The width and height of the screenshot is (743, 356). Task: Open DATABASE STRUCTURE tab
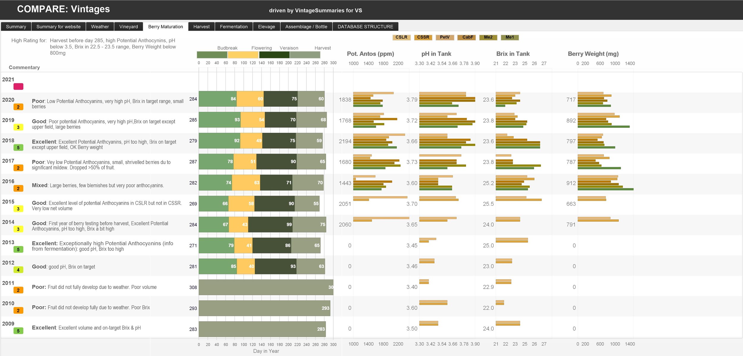click(x=366, y=27)
